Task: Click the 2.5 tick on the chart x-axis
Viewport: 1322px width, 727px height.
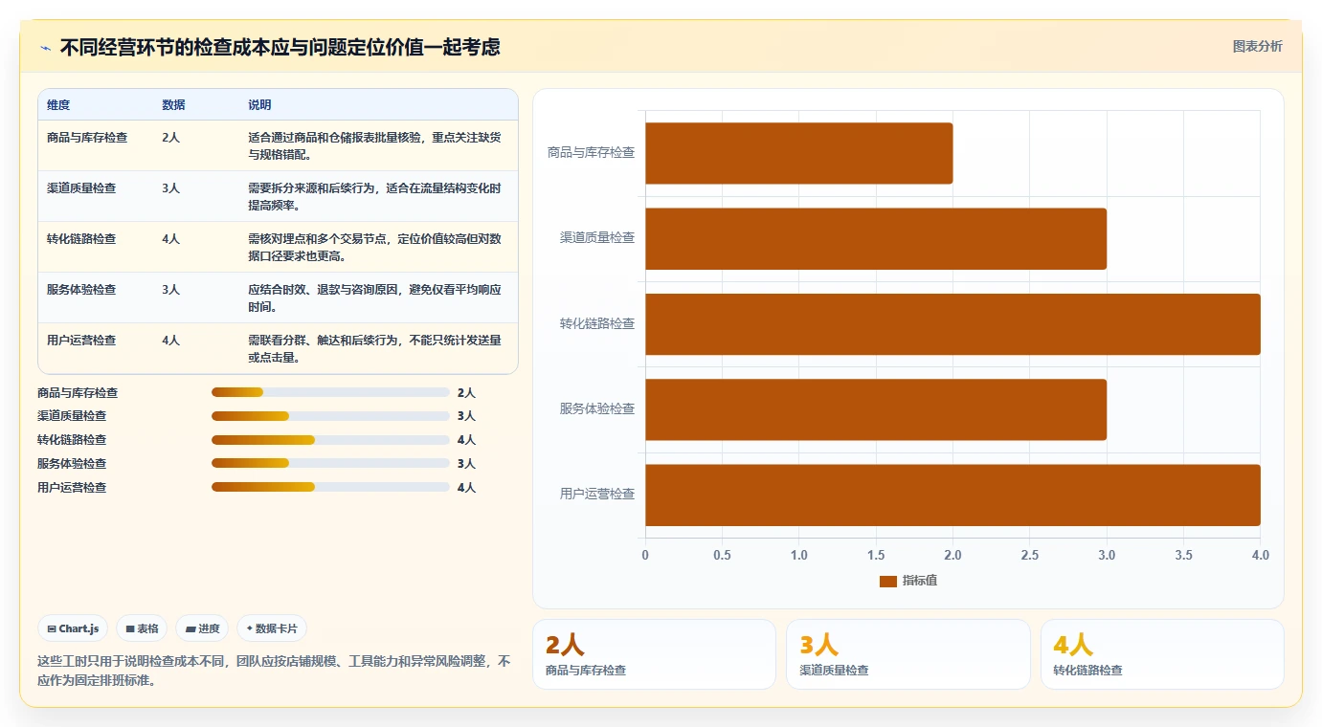Action: [x=1030, y=555]
